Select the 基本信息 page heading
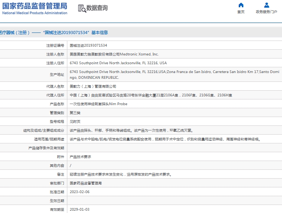The height and width of the screenshot is (213, 282). [99, 33]
